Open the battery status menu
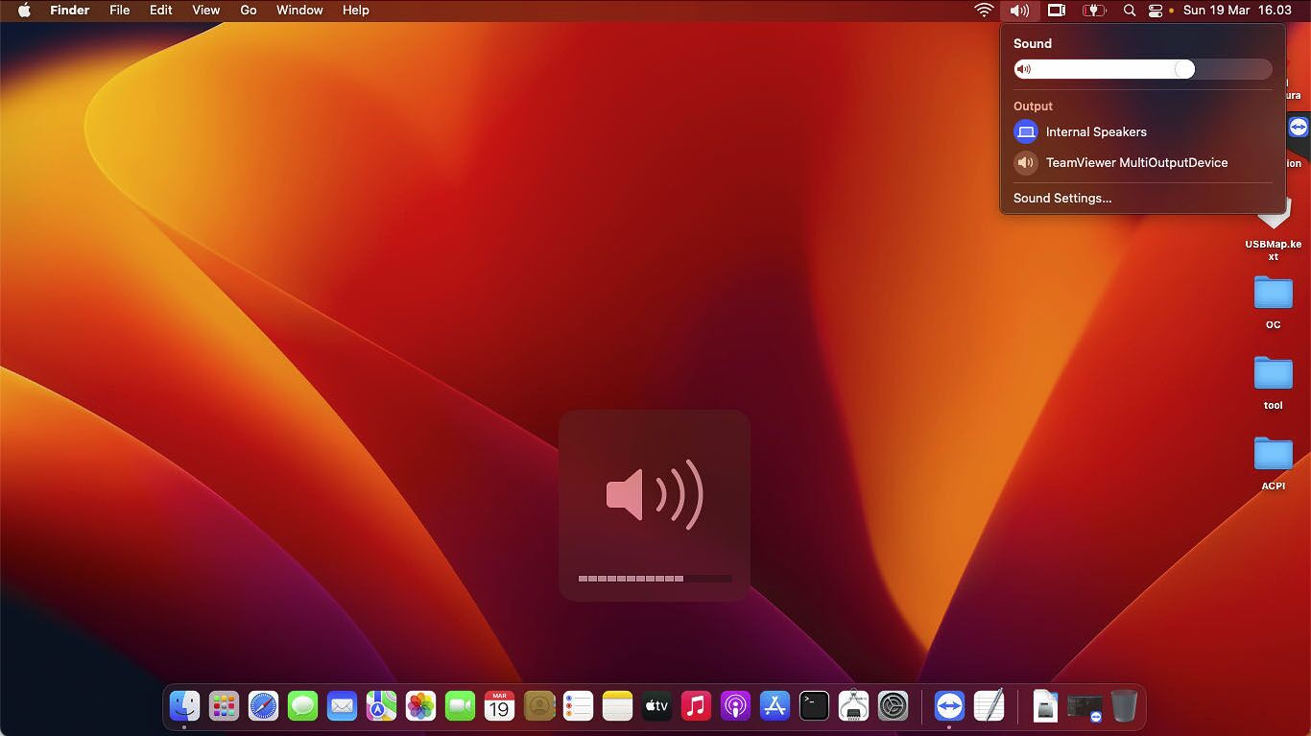Screen dimensions: 1311x736 (1094, 11)
